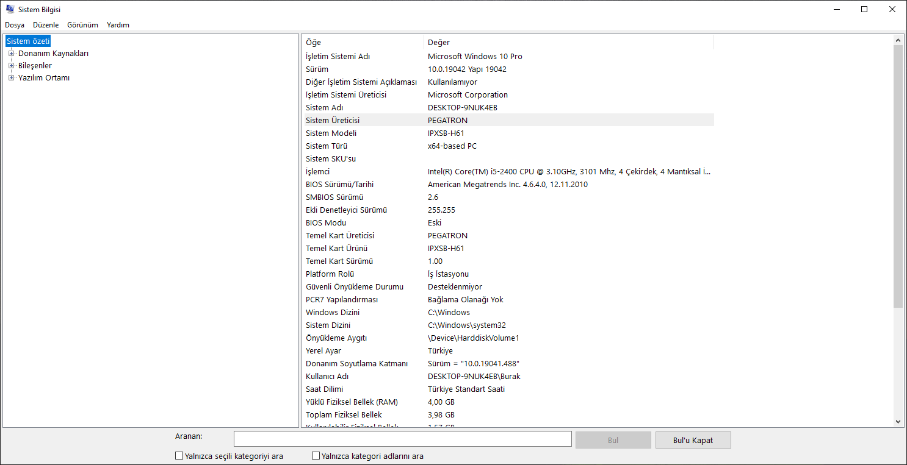Screen dimensions: 907x465
Task: Select Donanım Kaynakları in the tree
Action: coord(53,53)
